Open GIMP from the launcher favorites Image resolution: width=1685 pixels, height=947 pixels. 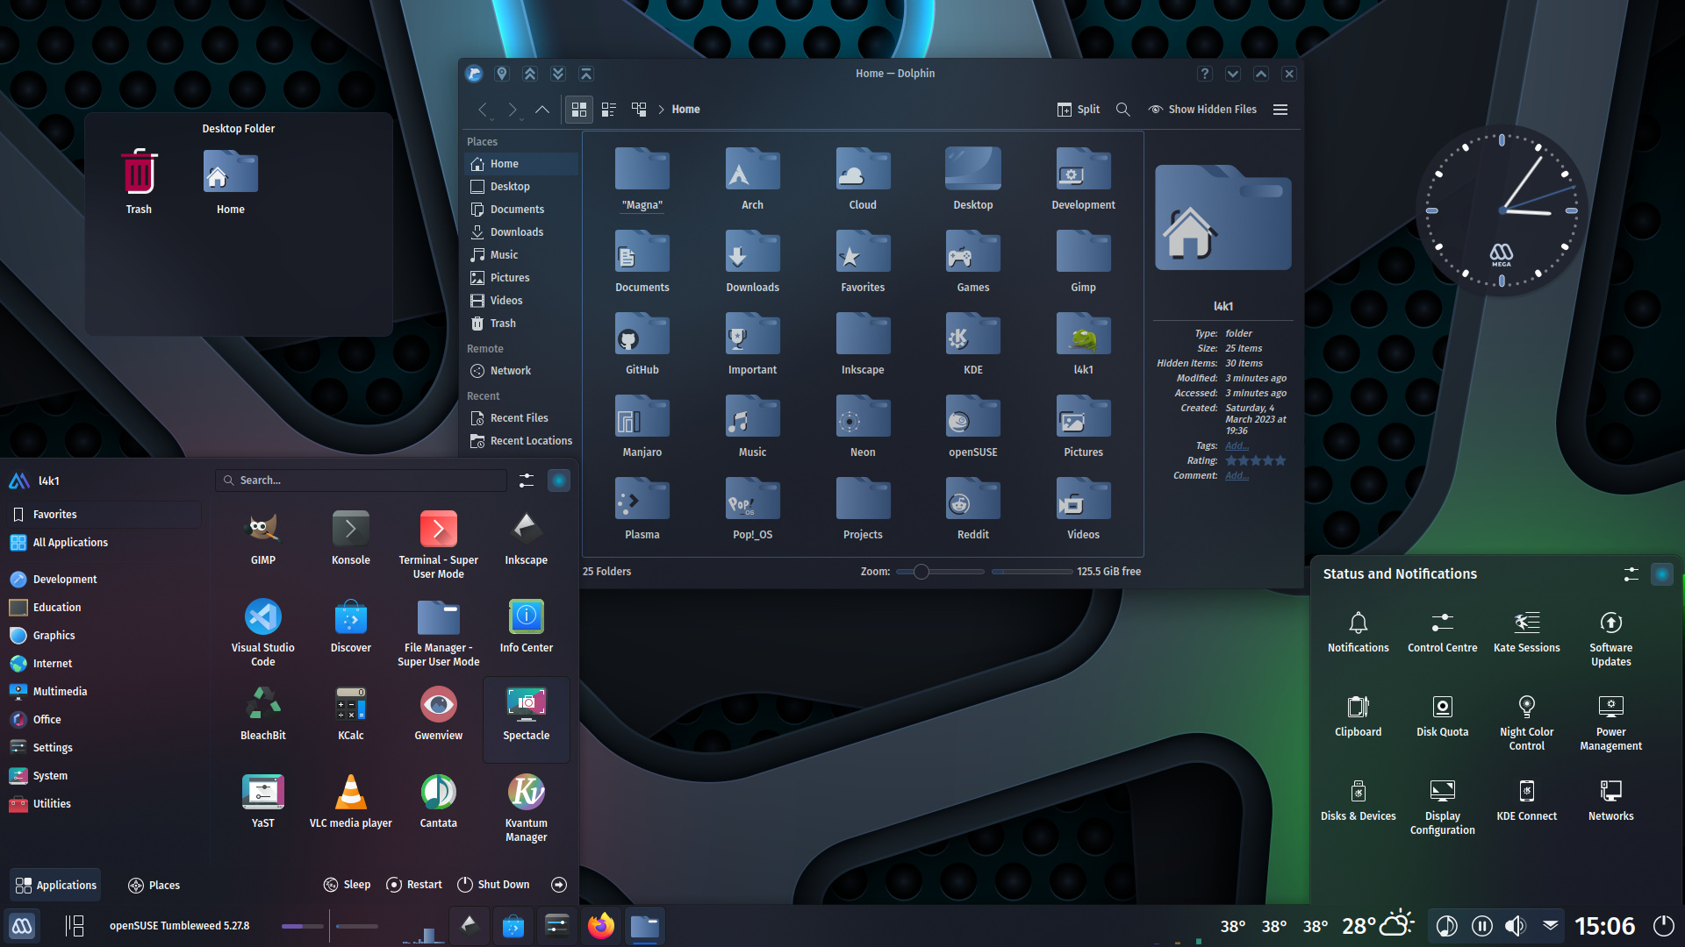point(263,538)
